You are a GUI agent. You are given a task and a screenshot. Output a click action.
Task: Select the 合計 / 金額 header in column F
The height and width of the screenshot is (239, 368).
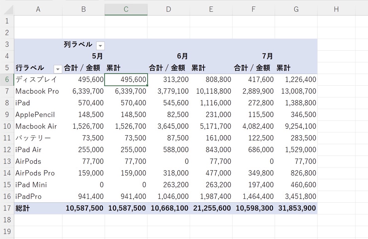253,68
